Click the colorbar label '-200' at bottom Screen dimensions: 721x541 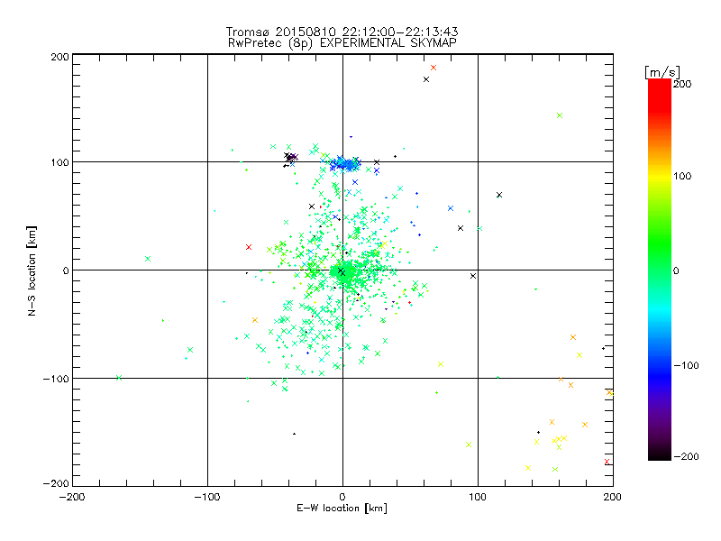pyautogui.click(x=686, y=457)
